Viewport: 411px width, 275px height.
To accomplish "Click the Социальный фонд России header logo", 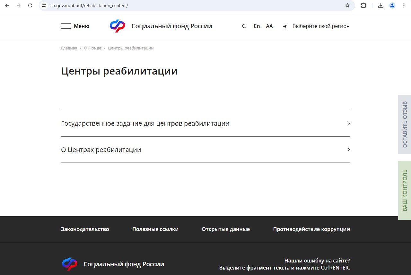I will (117, 26).
